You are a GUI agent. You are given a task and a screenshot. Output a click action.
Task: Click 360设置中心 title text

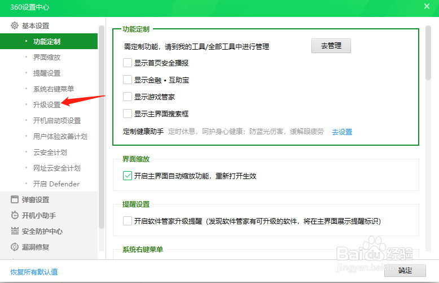pos(30,7)
